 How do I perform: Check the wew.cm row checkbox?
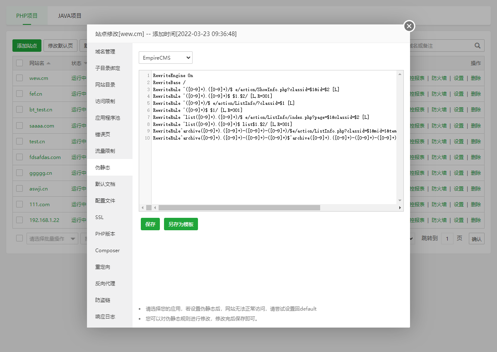(x=19, y=78)
